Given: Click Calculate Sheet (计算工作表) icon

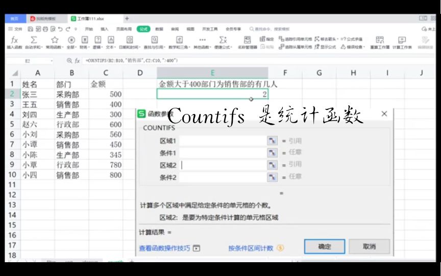Looking at the screenshot, I should pos(402,40).
